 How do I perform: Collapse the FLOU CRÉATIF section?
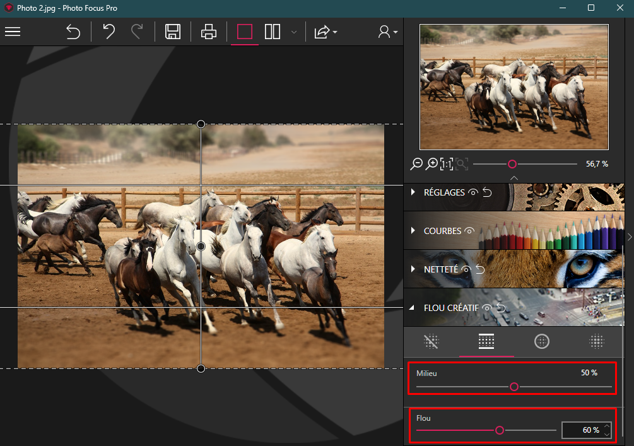[x=412, y=308]
